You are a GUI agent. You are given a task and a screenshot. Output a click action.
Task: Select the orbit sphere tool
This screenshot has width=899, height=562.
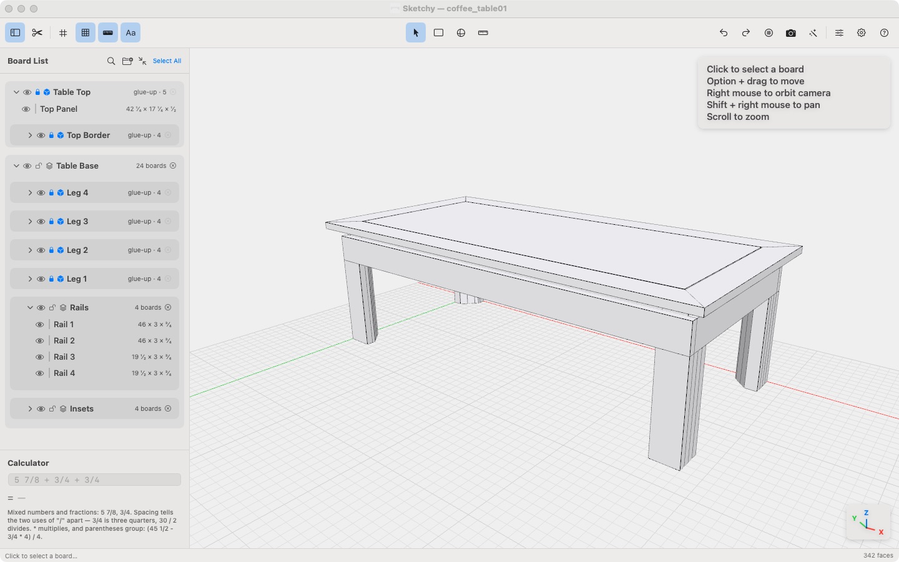coord(461,32)
